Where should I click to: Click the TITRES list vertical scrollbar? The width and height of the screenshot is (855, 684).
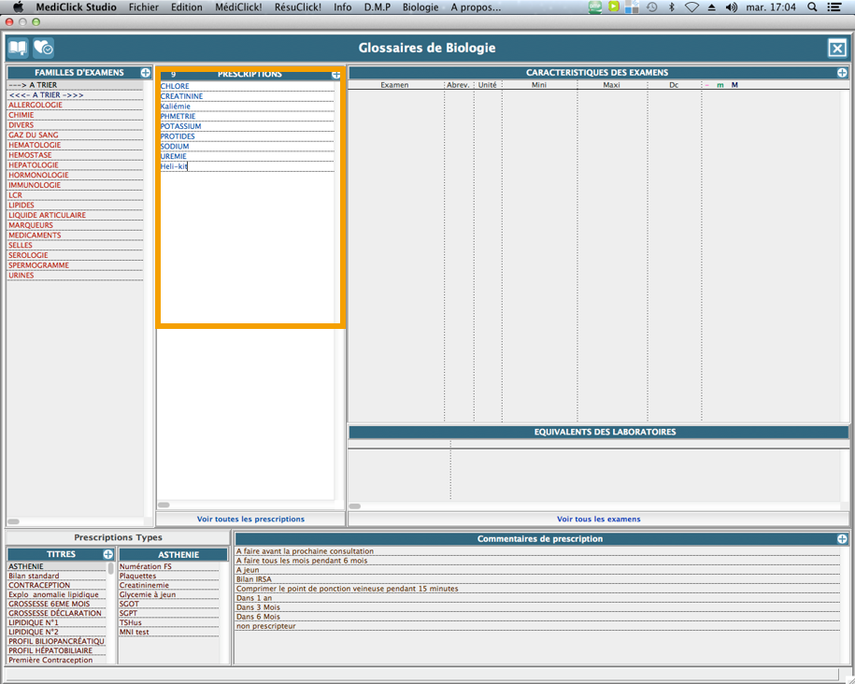tap(111, 568)
